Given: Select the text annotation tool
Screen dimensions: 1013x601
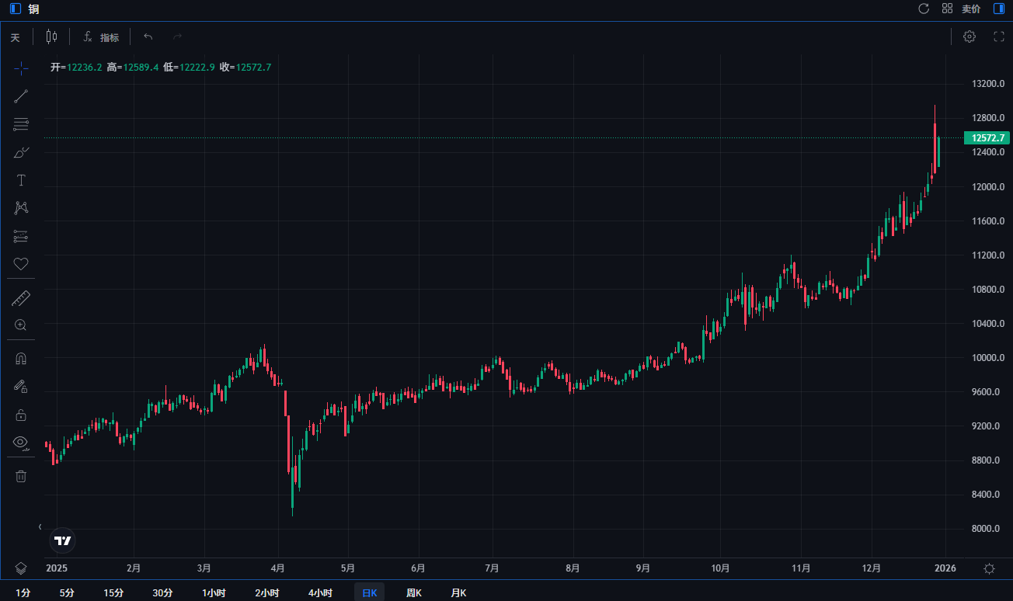Looking at the screenshot, I should [21, 180].
